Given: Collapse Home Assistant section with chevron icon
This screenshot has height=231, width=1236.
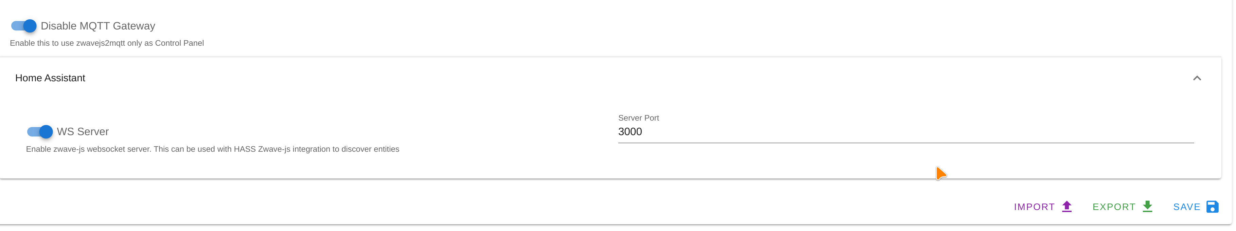Looking at the screenshot, I should [1197, 78].
